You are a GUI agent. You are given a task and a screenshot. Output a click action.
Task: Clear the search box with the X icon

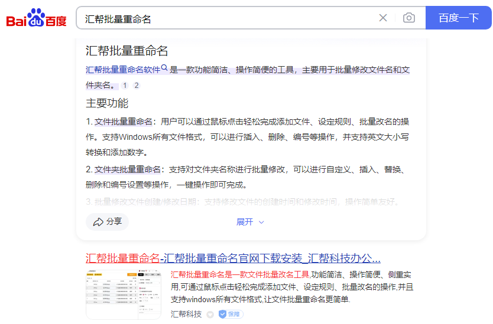[x=382, y=18]
